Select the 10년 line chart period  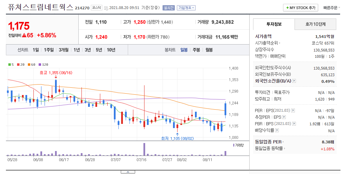coord(111,50)
